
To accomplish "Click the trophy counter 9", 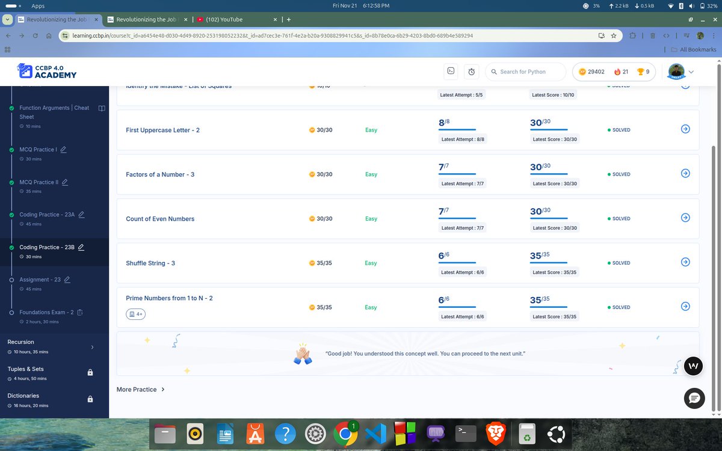I will [643, 72].
